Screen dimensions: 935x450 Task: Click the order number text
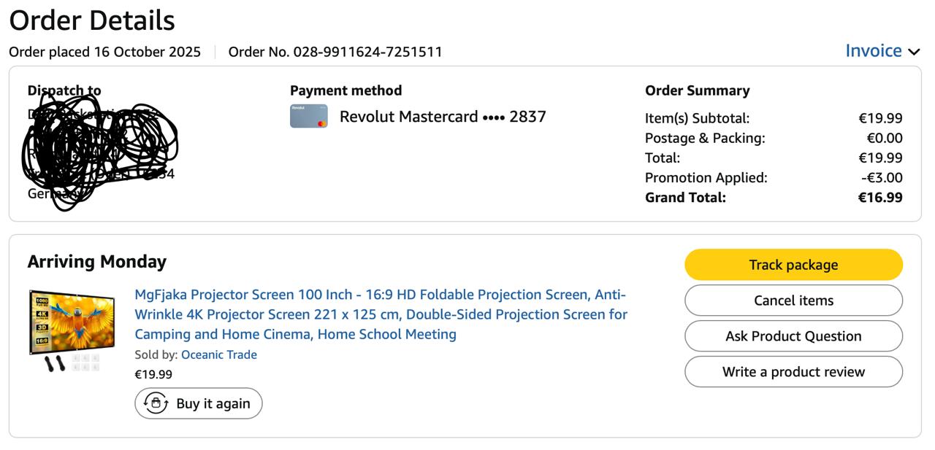(x=335, y=52)
